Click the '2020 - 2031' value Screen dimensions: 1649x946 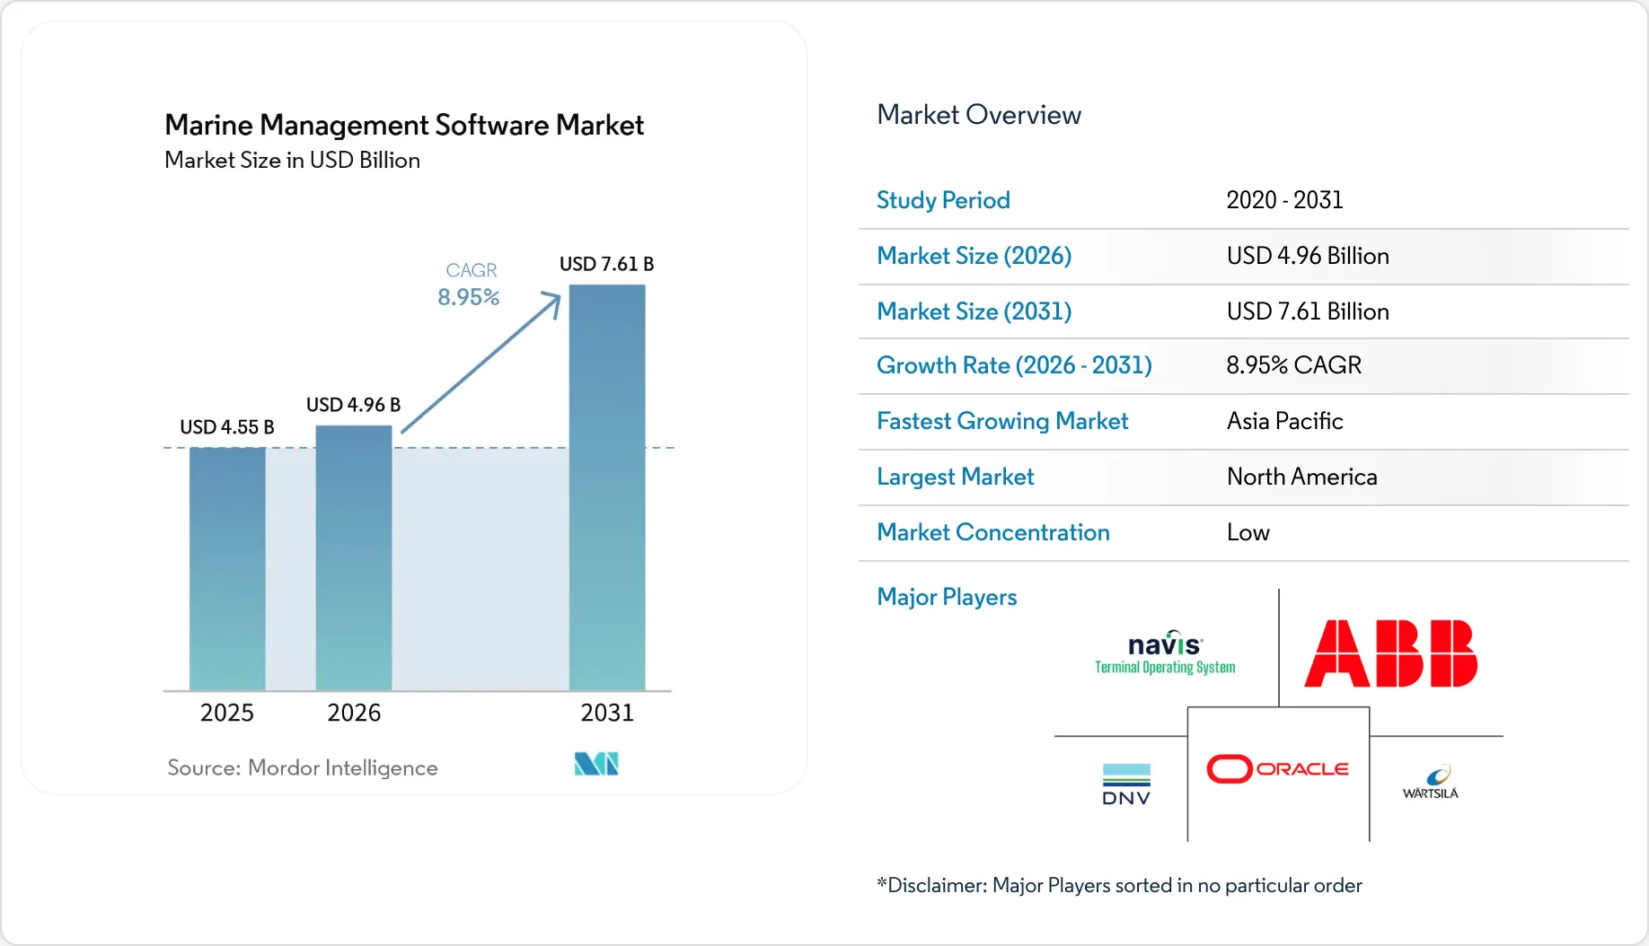pyautogui.click(x=1285, y=200)
